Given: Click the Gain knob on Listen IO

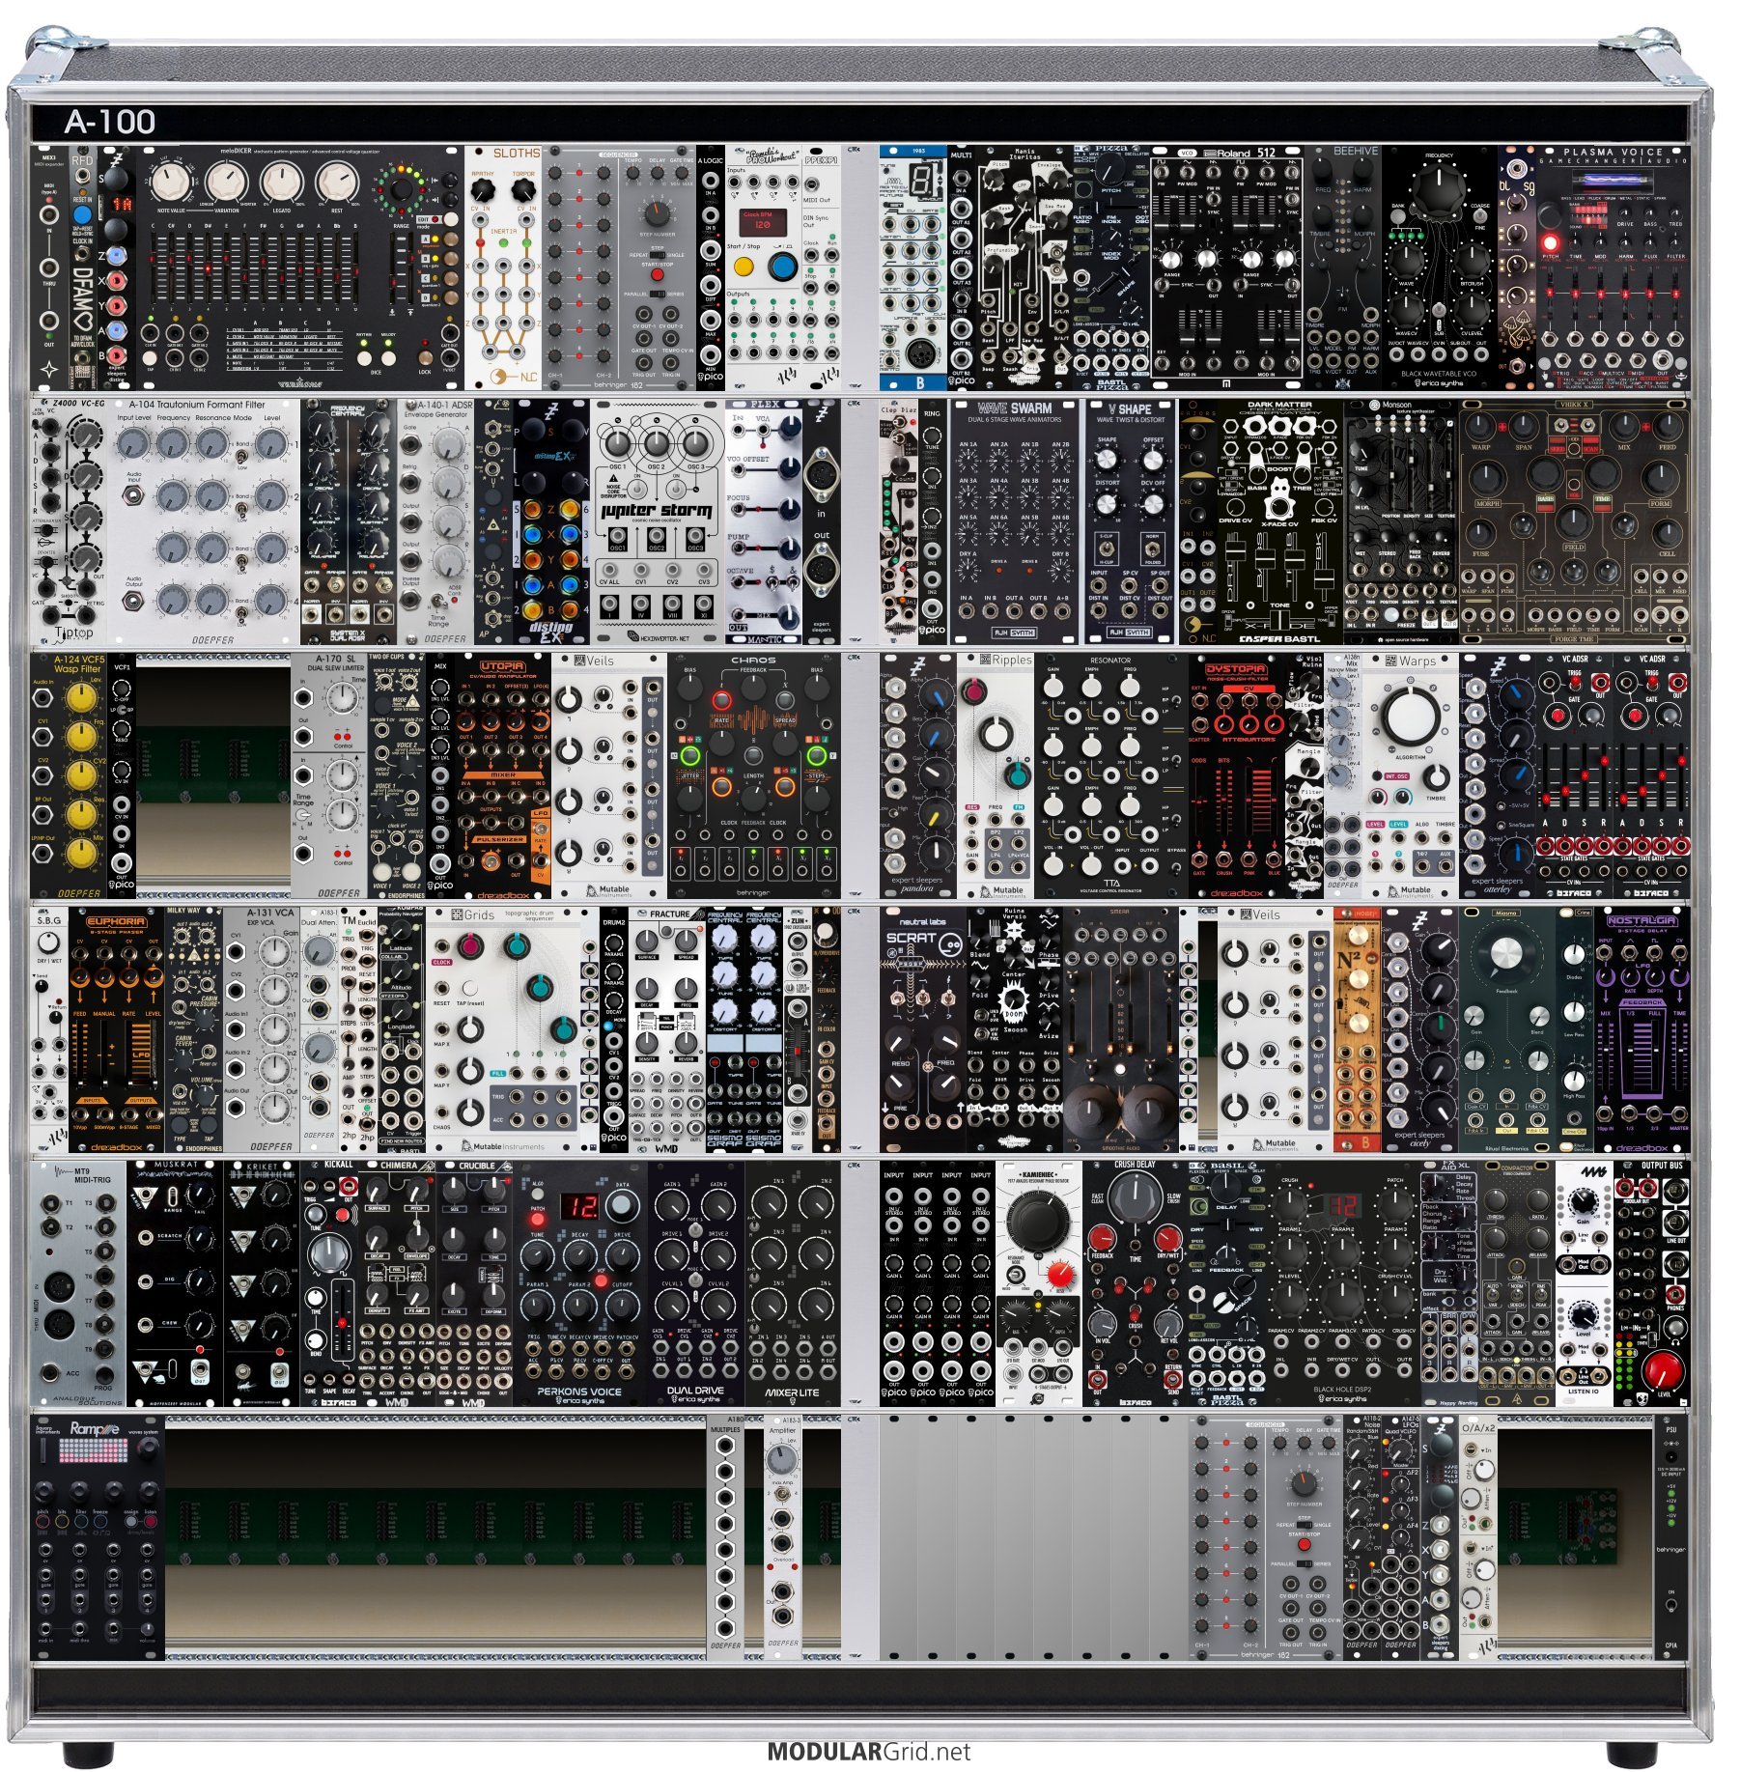Looking at the screenshot, I should [1584, 1200].
